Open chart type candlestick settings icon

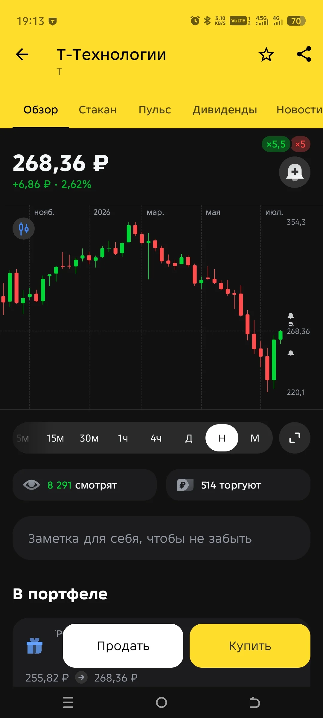click(24, 229)
